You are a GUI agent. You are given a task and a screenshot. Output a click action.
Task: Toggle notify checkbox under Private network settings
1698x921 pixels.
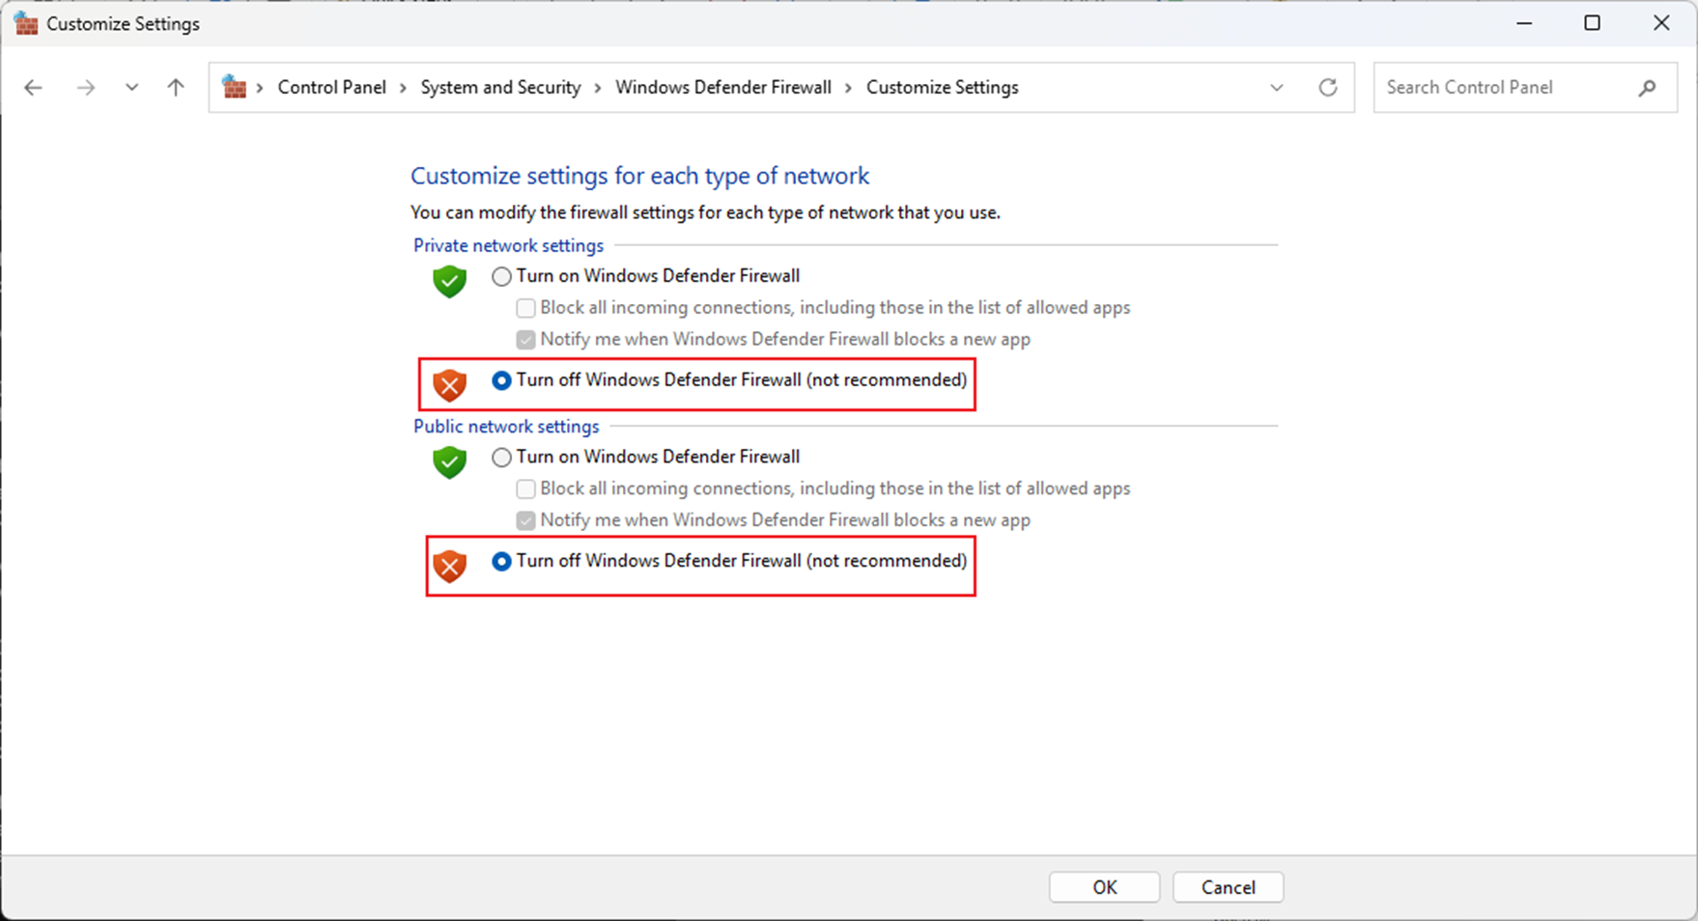pyautogui.click(x=525, y=340)
